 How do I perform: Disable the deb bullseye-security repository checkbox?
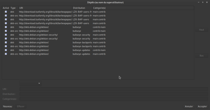(x=6, y=35)
